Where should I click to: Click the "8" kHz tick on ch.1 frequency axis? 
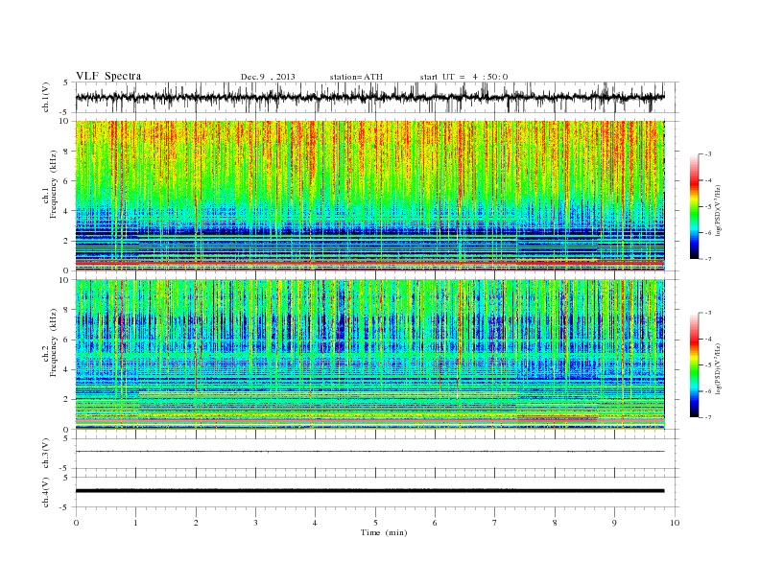(66, 152)
